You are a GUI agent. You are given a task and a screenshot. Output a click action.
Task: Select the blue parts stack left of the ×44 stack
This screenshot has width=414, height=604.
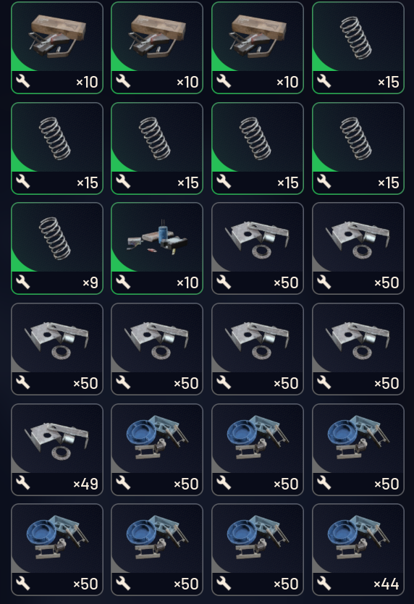258,550
